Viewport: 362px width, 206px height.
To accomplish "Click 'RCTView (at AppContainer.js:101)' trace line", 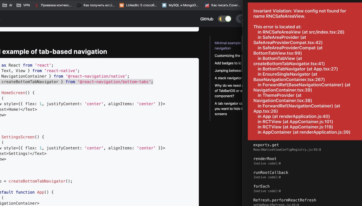I will click(x=295, y=122).
